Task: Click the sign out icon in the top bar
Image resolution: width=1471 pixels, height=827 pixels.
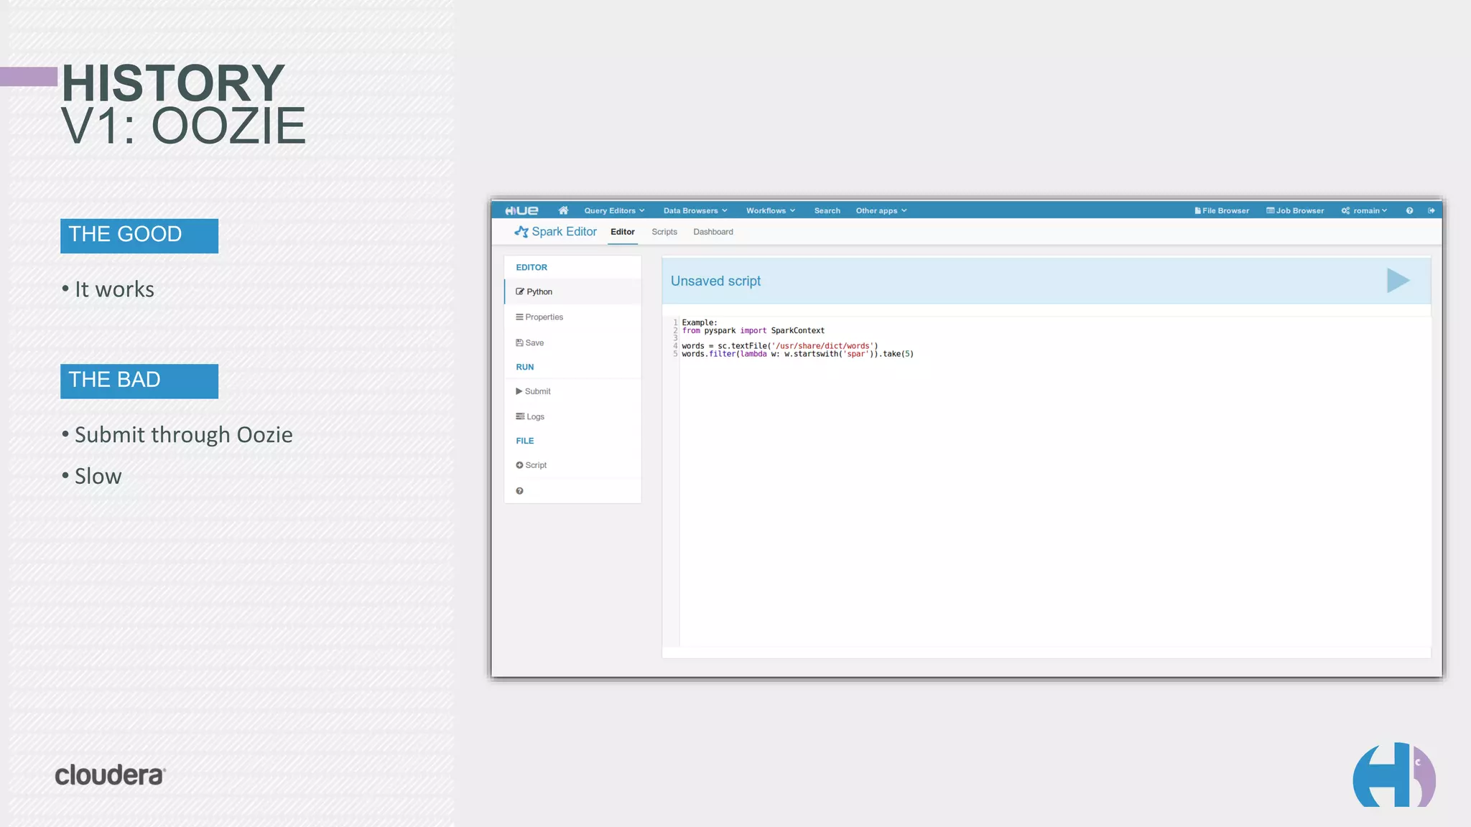Action: (1431, 210)
